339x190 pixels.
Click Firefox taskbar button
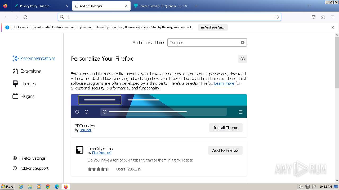[x=66, y=187]
